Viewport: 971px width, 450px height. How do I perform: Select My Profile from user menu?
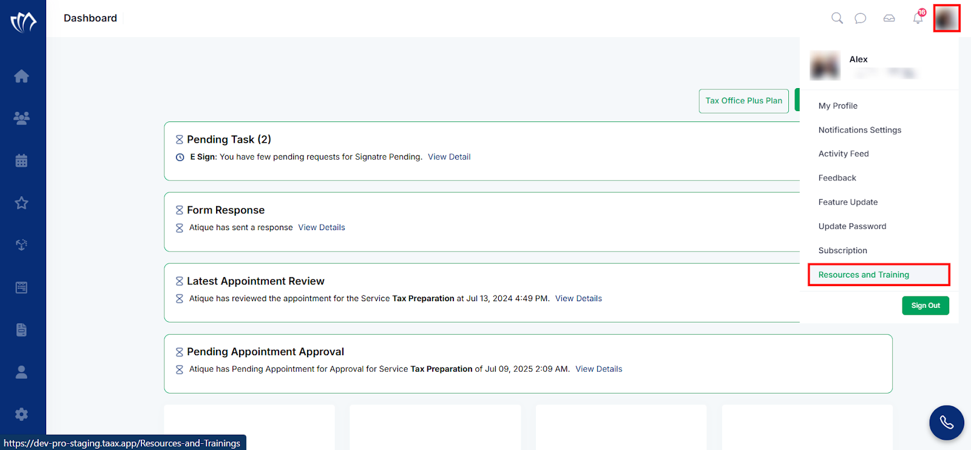coord(837,106)
